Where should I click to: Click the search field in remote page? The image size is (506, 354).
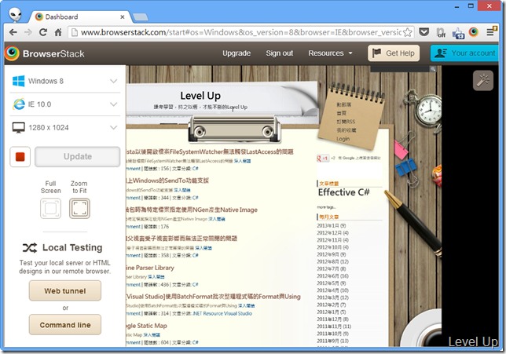(400, 69)
